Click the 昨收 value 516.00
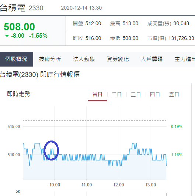The image size is (195, 196). tap(93, 38)
